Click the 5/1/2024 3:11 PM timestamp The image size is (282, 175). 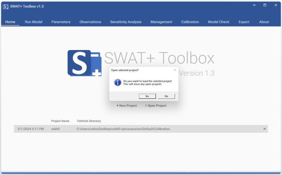[31, 129]
